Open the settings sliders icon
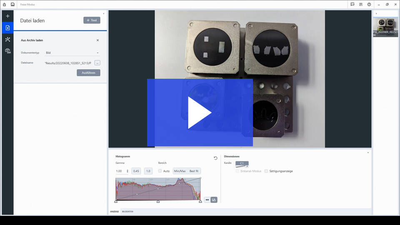The height and width of the screenshot is (225, 400). (x=361, y=4)
